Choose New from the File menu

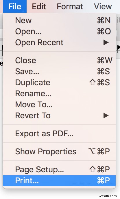coord(59,20)
